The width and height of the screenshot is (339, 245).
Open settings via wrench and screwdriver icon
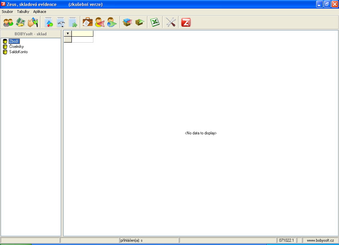pos(170,22)
